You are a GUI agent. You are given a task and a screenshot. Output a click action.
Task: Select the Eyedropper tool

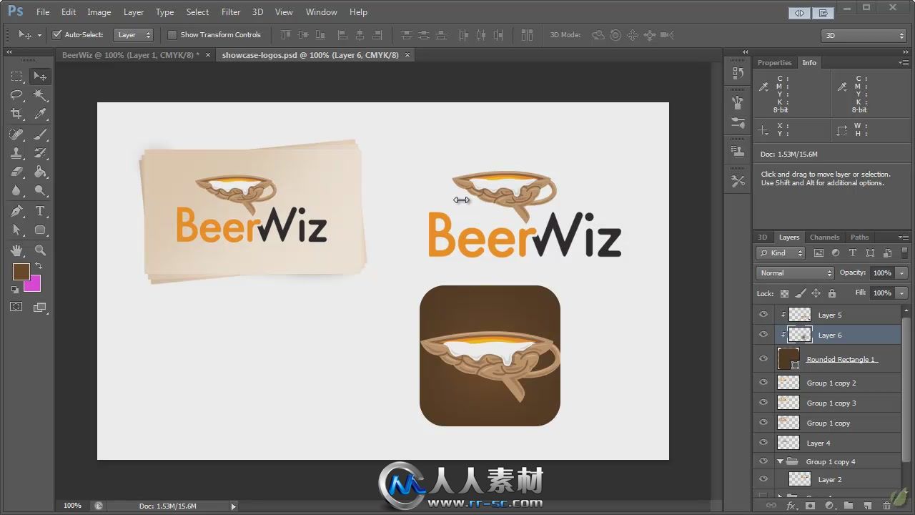pos(40,114)
